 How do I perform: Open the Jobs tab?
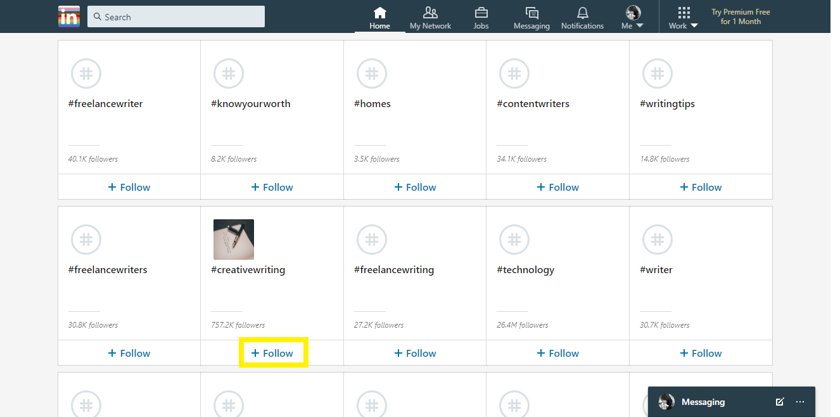[481, 18]
